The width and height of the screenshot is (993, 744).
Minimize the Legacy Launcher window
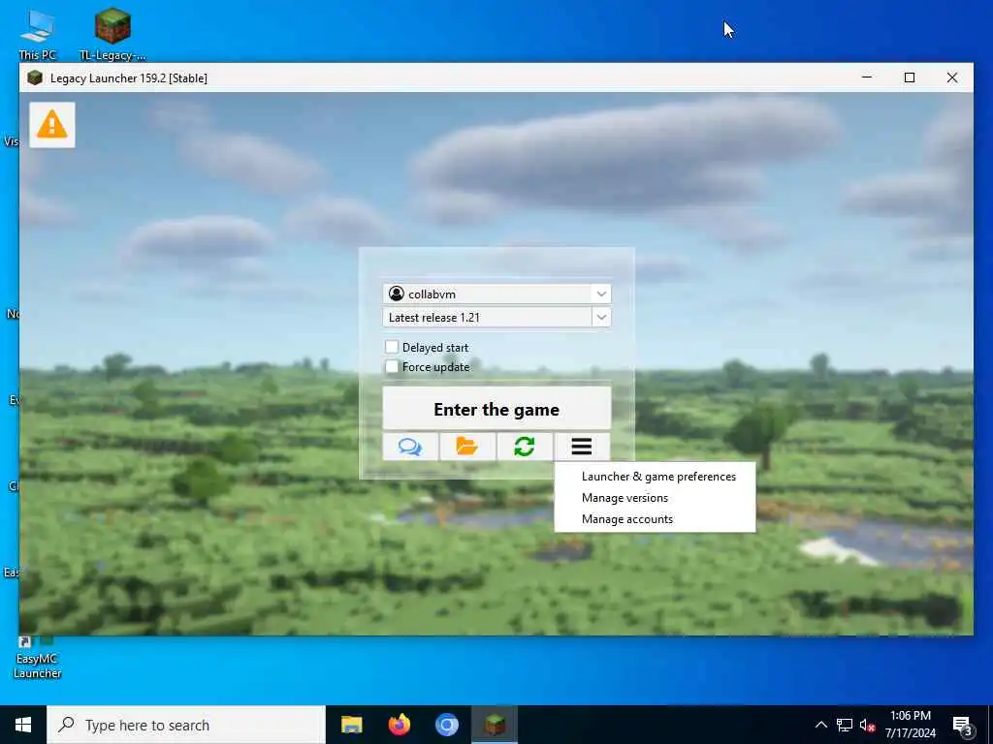click(867, 77)
